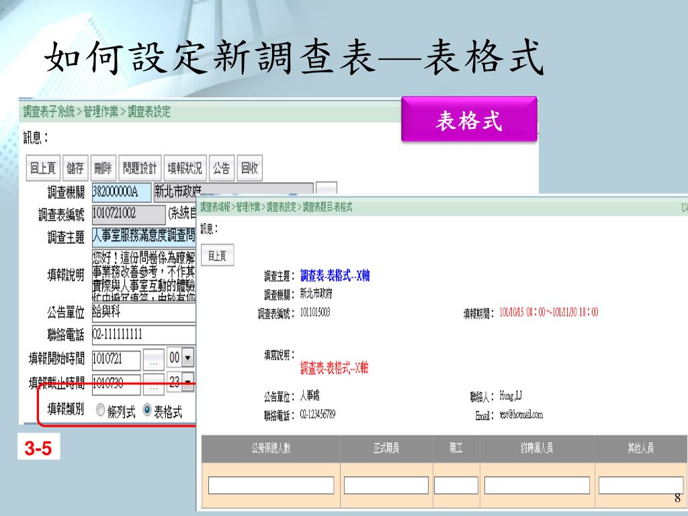Focus the 調查表編號 field 1010721002
The width and height of the screenshot is (688, 516).
[x=128, y=215]
